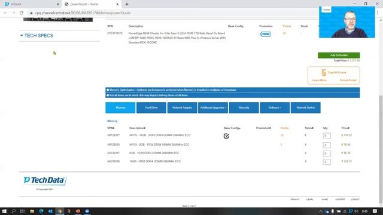The width and height of the screenshot is (383, 215).
Task: Sort memory list by Base Config column
Action: pos(232,128)
